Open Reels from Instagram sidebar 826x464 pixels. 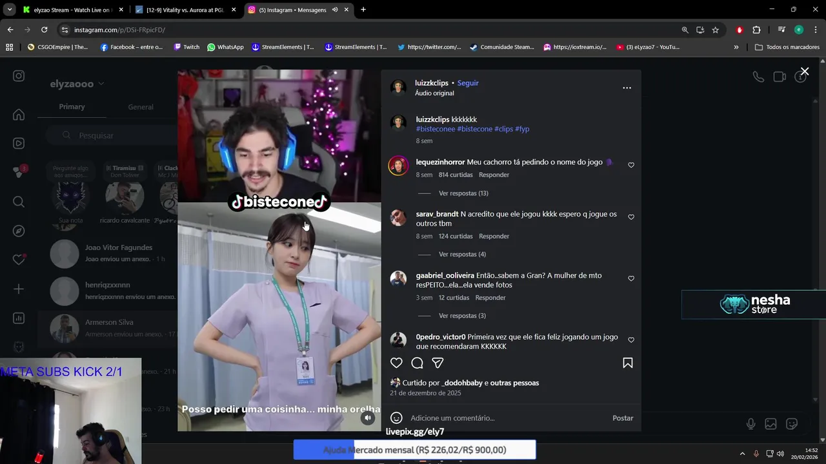tap(19, 143)
